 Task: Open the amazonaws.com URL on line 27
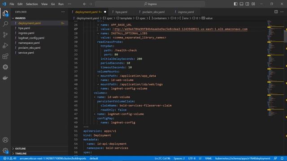180,29
